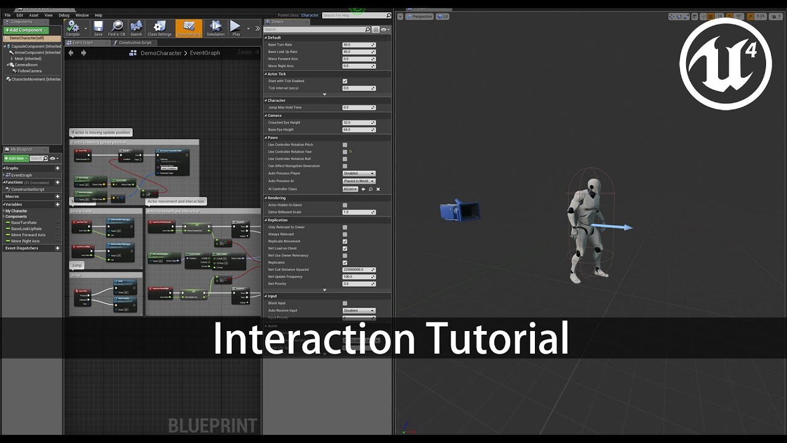Open EventGraph in My Blueprint list
Image resolution: width=787 pixels, height=443 pixels.
click(22, 175)
